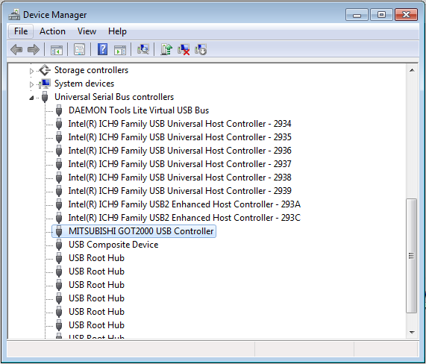The image size is (426, 364).
Task: Open the Help menu
Action: (x=117, y=31)
